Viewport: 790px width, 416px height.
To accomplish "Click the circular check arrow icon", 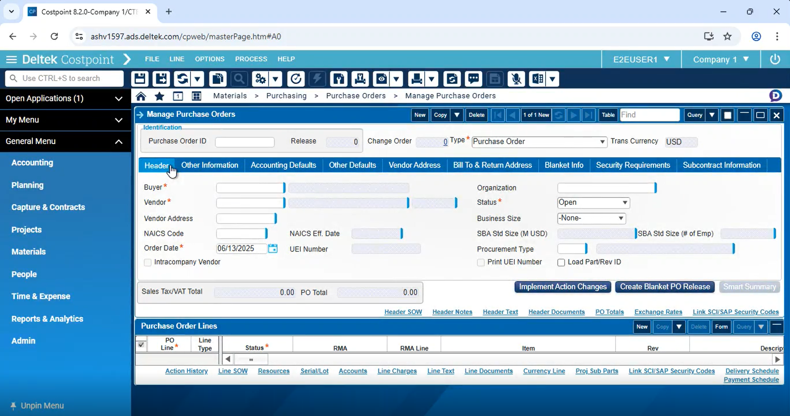I will 296,79.
